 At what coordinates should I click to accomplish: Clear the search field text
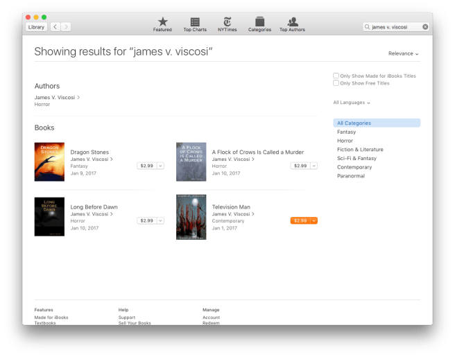point(425,27)
